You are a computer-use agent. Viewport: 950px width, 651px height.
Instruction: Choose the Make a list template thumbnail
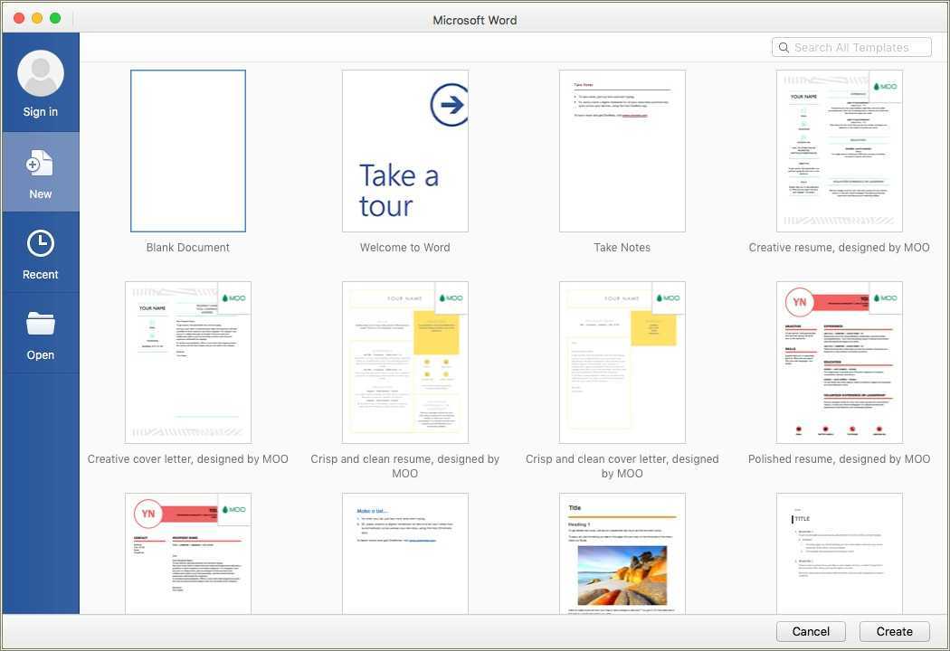tap(405, 553)
